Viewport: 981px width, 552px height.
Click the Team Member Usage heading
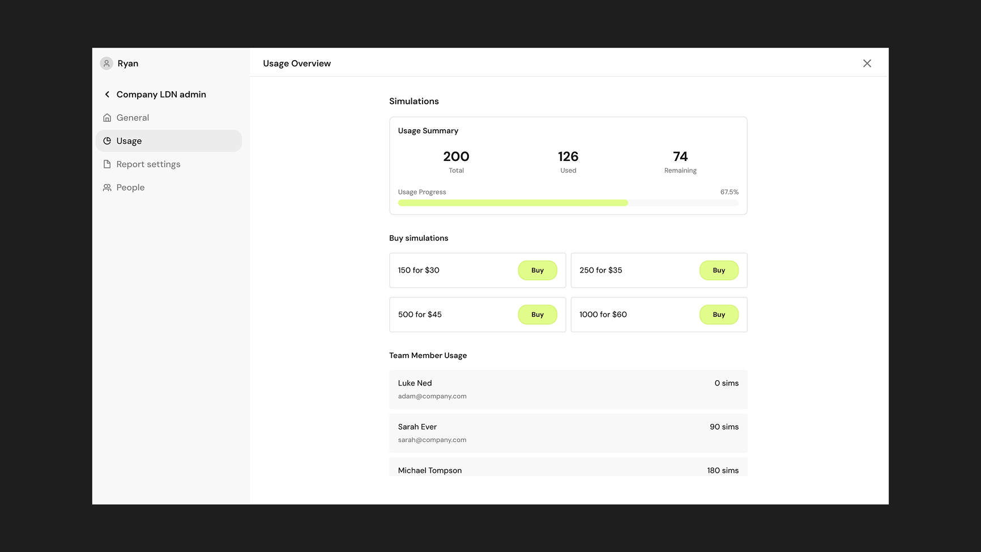point(428,355)
